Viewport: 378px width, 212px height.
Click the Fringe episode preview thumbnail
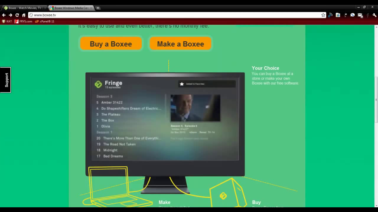[x=195, y=108]
